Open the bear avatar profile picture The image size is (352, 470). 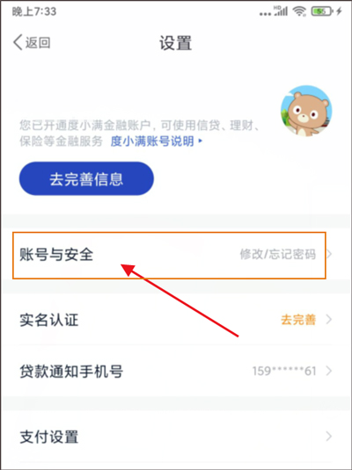306,112
